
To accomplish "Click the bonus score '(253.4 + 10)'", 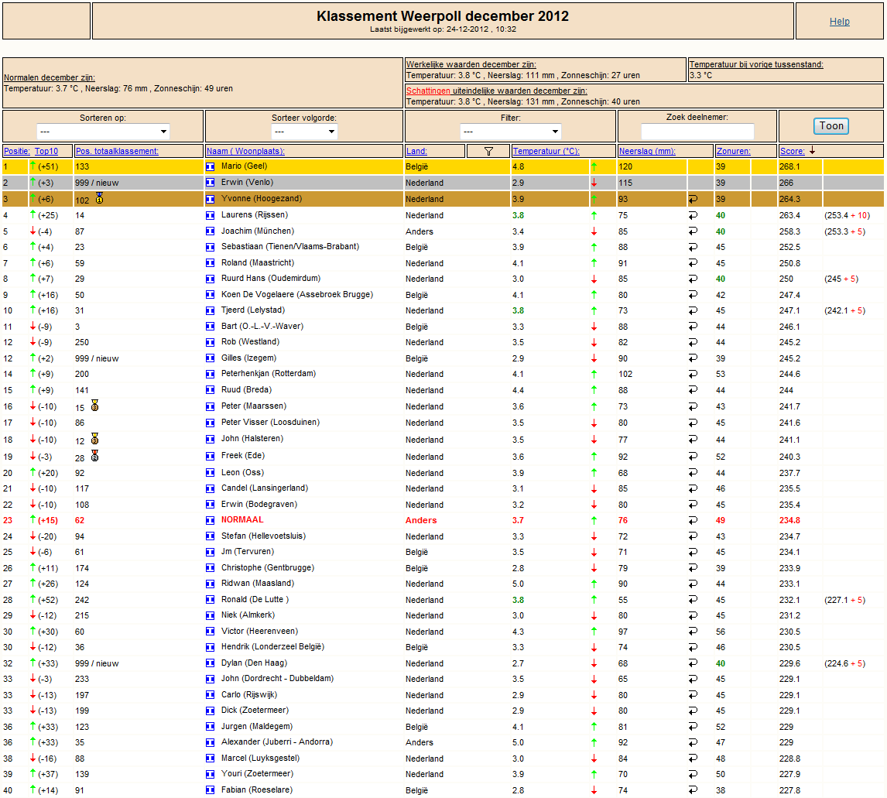I will 847,215.
